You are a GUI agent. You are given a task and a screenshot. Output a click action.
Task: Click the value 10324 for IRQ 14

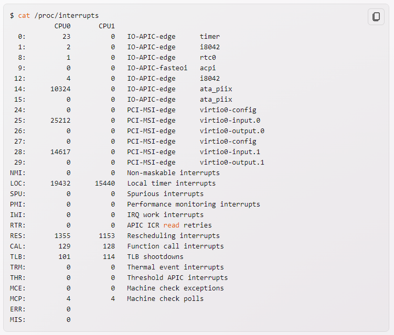60,89
